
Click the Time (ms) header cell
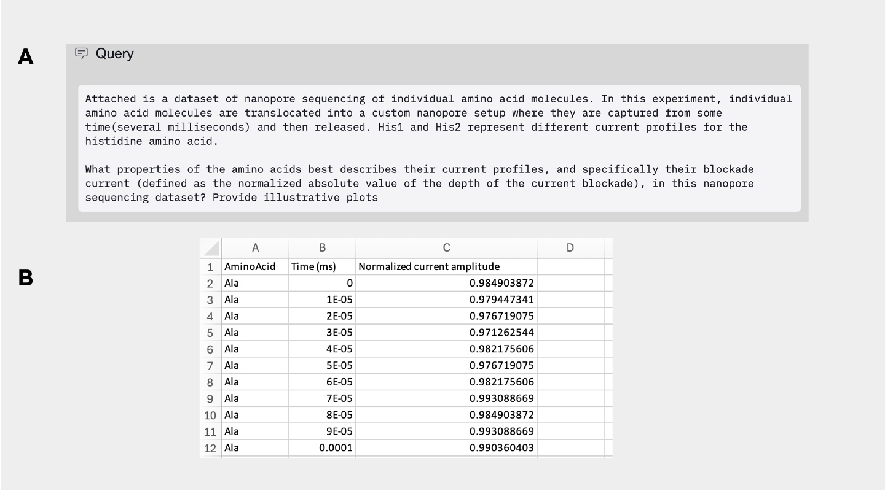(x=323, y=267)
